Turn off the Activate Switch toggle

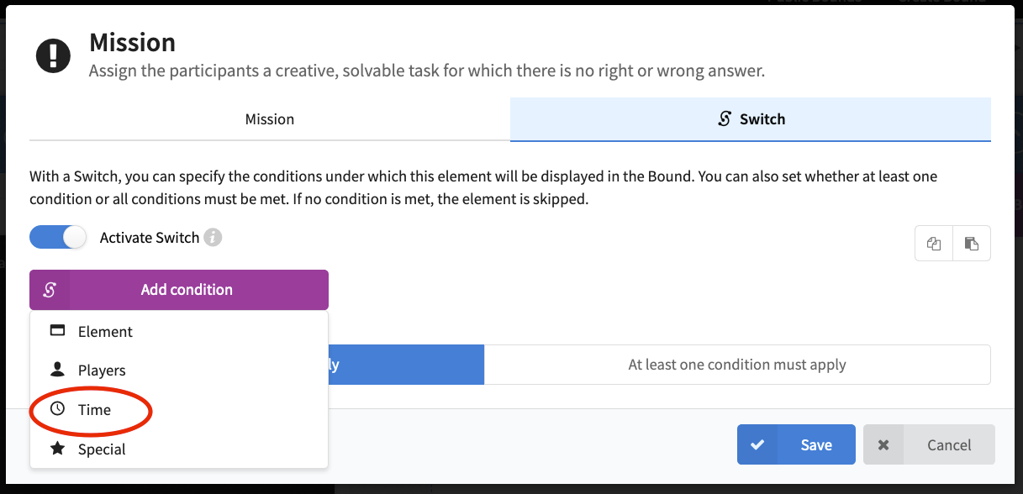click(x=58, y=238)
